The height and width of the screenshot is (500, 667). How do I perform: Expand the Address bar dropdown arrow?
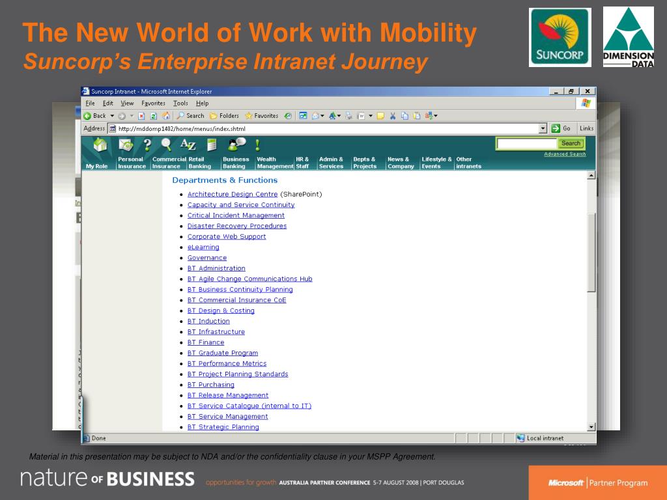(543, 128)
